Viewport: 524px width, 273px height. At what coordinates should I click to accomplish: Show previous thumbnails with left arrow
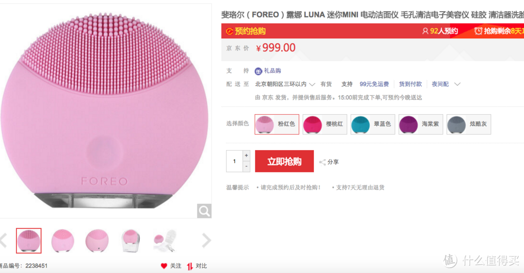[x=3, y=240]
